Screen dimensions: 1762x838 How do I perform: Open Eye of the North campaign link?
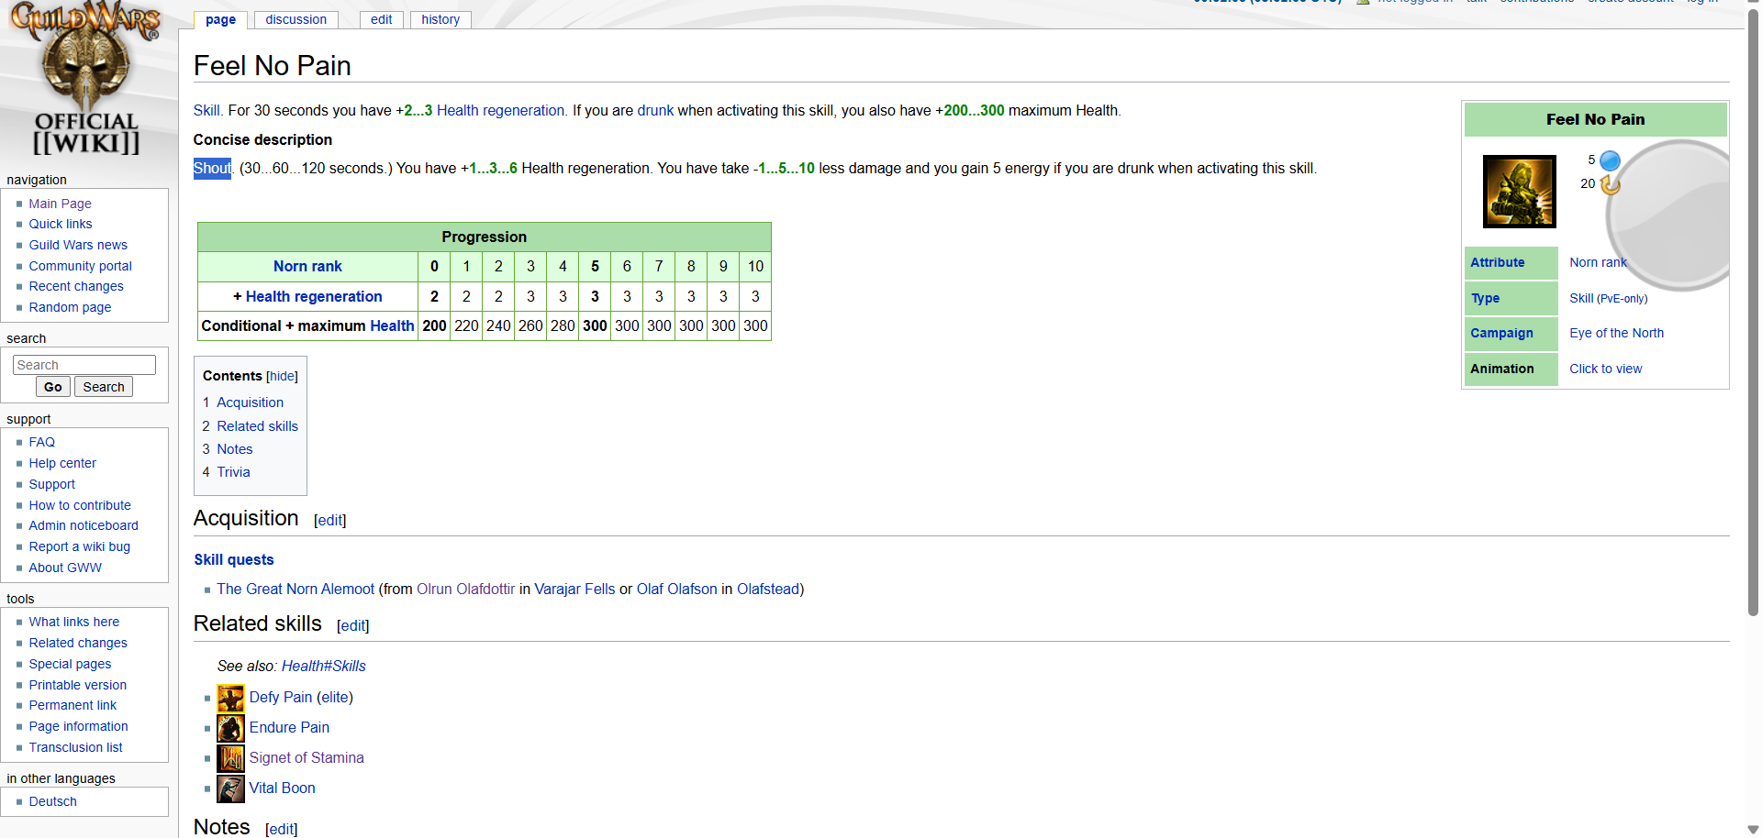(x=1616, y=333)
